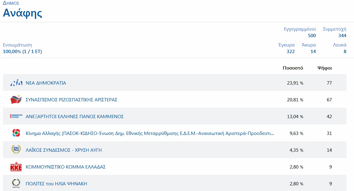Open the truncated Κίνημα Αλλαγής party name
Viewport: 354px width, 191px height.
pos(150,133)
